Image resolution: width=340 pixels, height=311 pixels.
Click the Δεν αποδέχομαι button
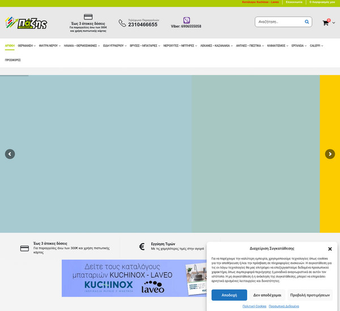coord(267,295)
